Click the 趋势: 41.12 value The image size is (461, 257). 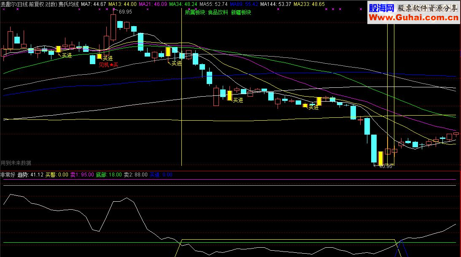click(30, 175)
